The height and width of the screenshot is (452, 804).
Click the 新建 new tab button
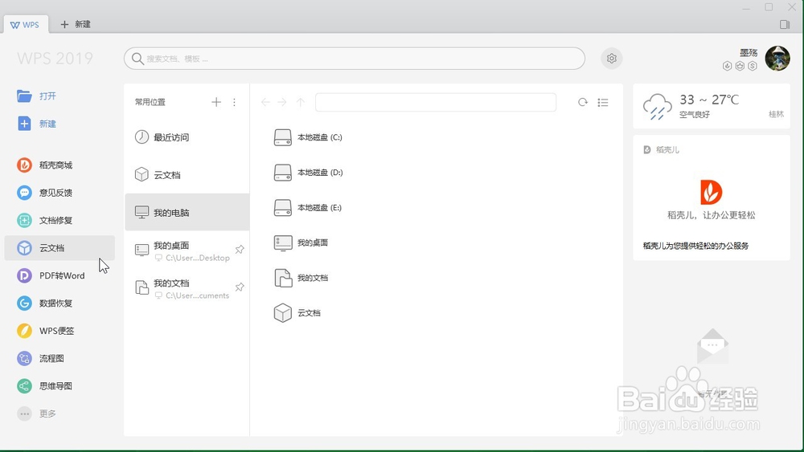pos(76,24)
